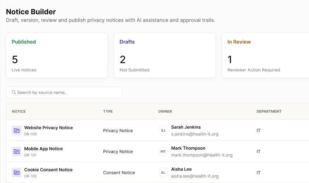309x183 pixels.
Task: Click the SJ avatar for Sarah Jenkins
Action: point(163,130)
